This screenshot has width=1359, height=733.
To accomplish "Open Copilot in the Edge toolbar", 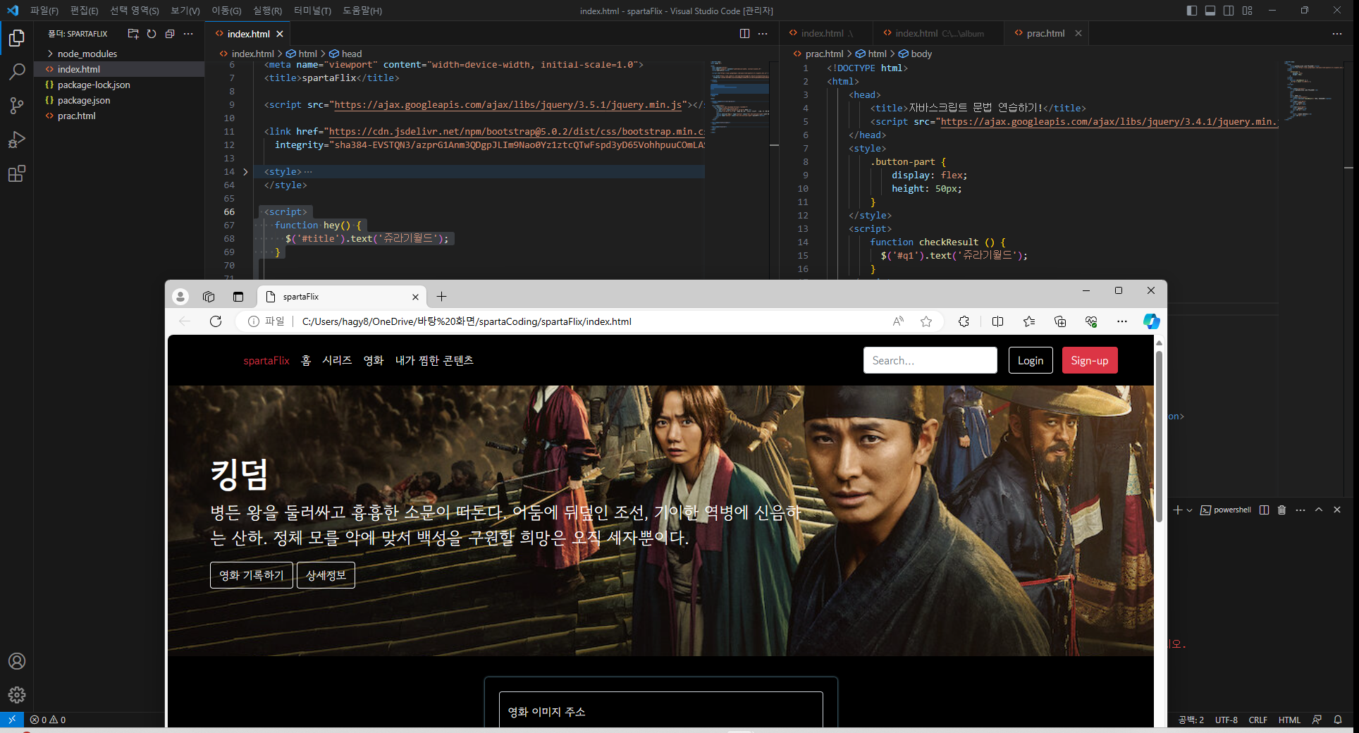I will (x=1151, y=321).
